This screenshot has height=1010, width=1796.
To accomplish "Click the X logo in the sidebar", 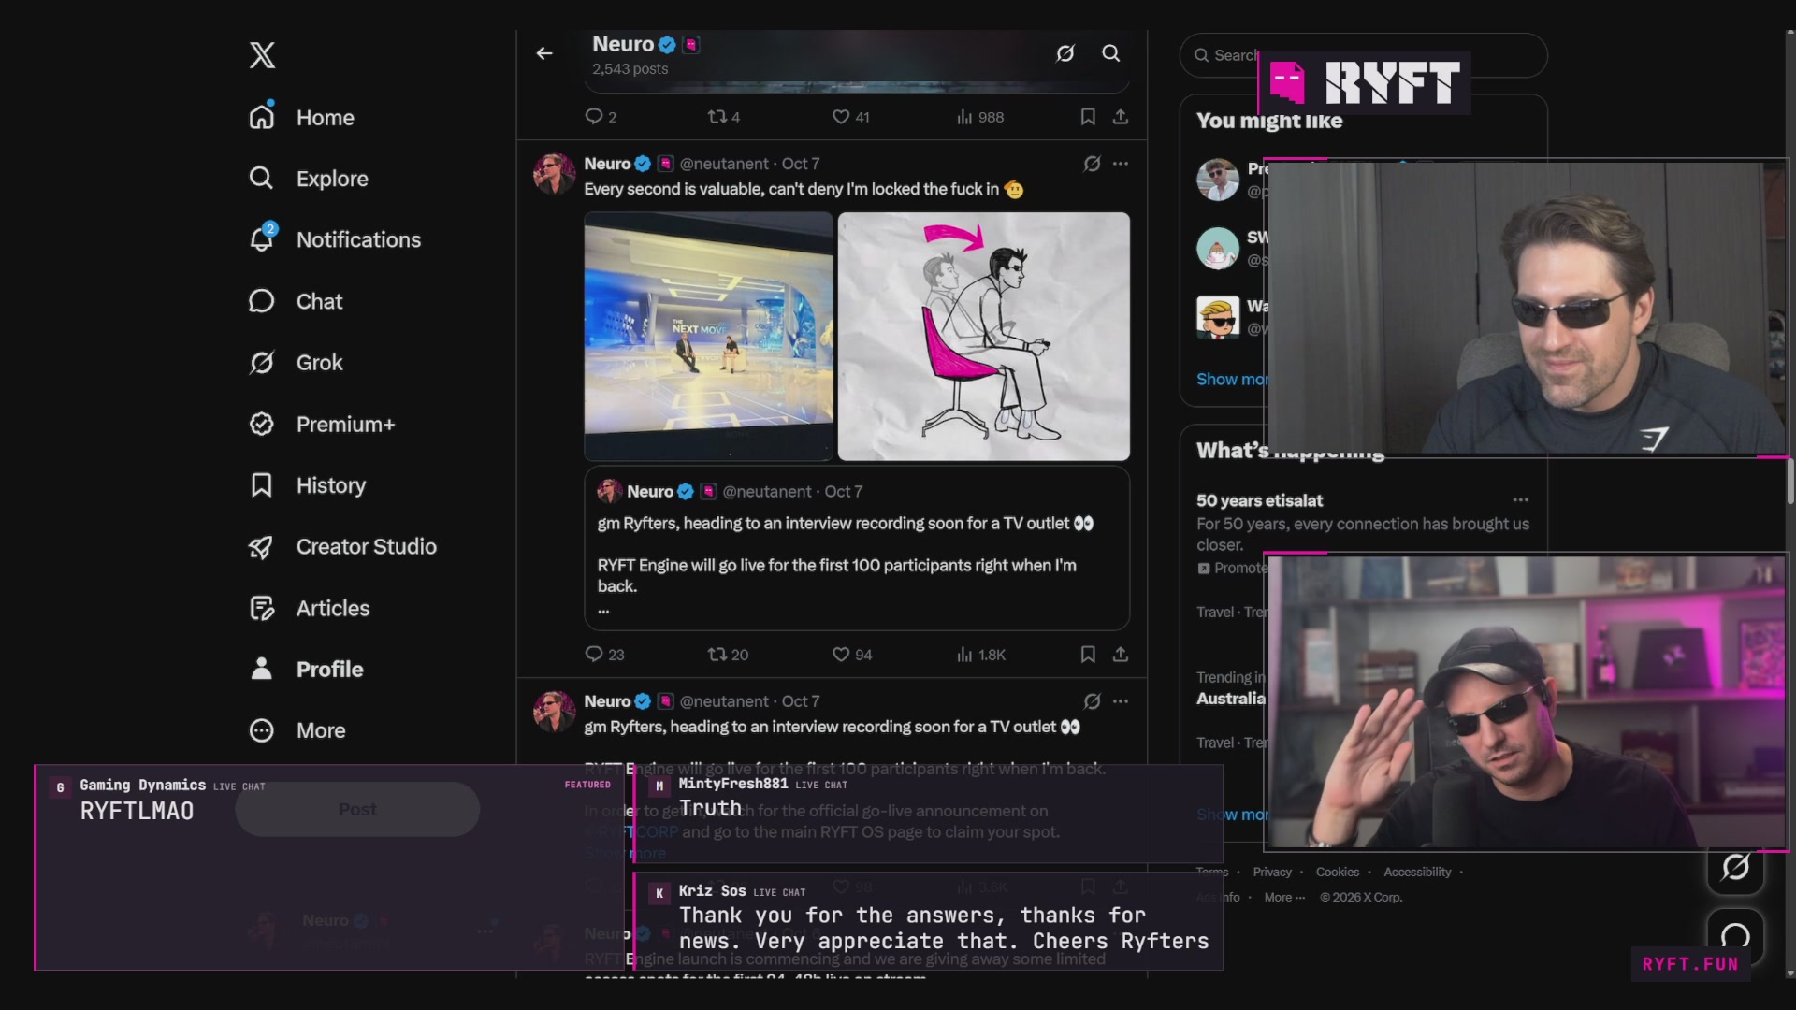I will (262, 55).
